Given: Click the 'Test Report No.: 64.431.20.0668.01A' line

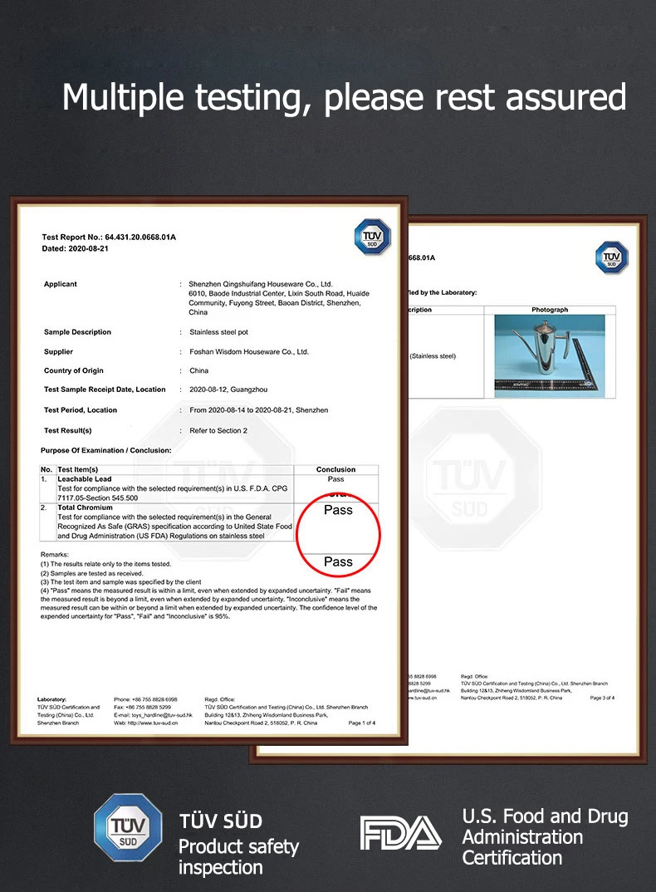Looking at the screenshot, I should (109, 238).
